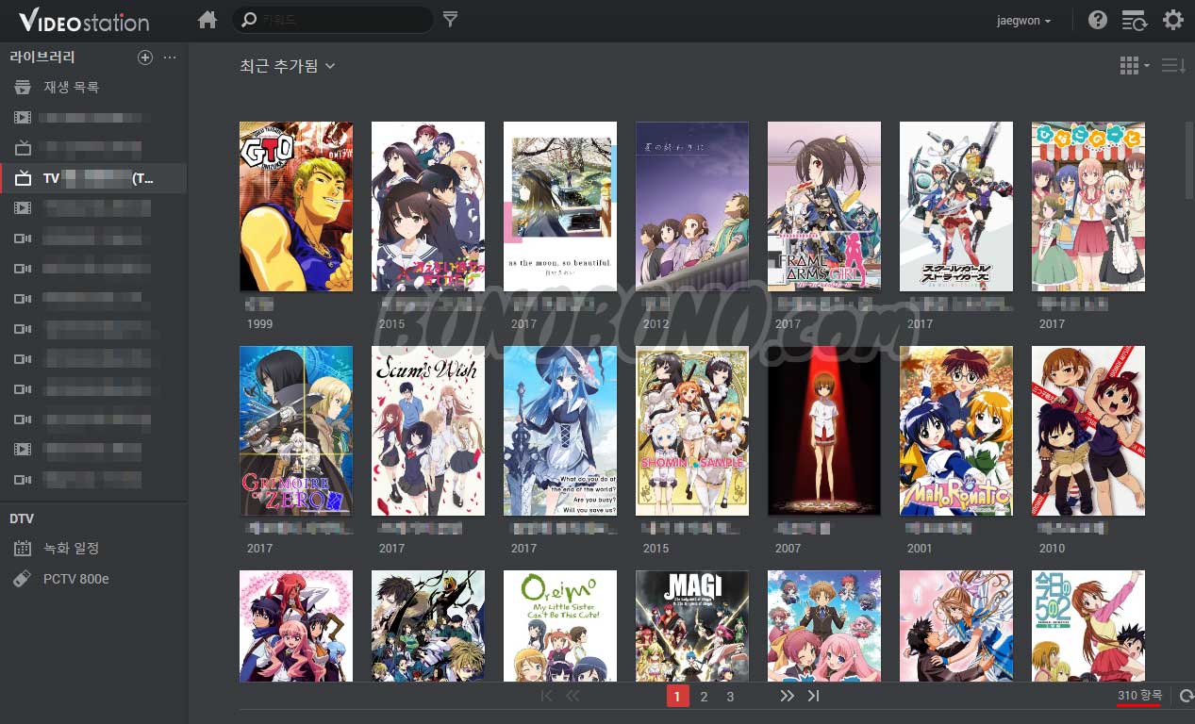This screenshot has height=724, width=1195.
Task: Open the Grimoire of Zero poster
Action: (x=296, y=431)
